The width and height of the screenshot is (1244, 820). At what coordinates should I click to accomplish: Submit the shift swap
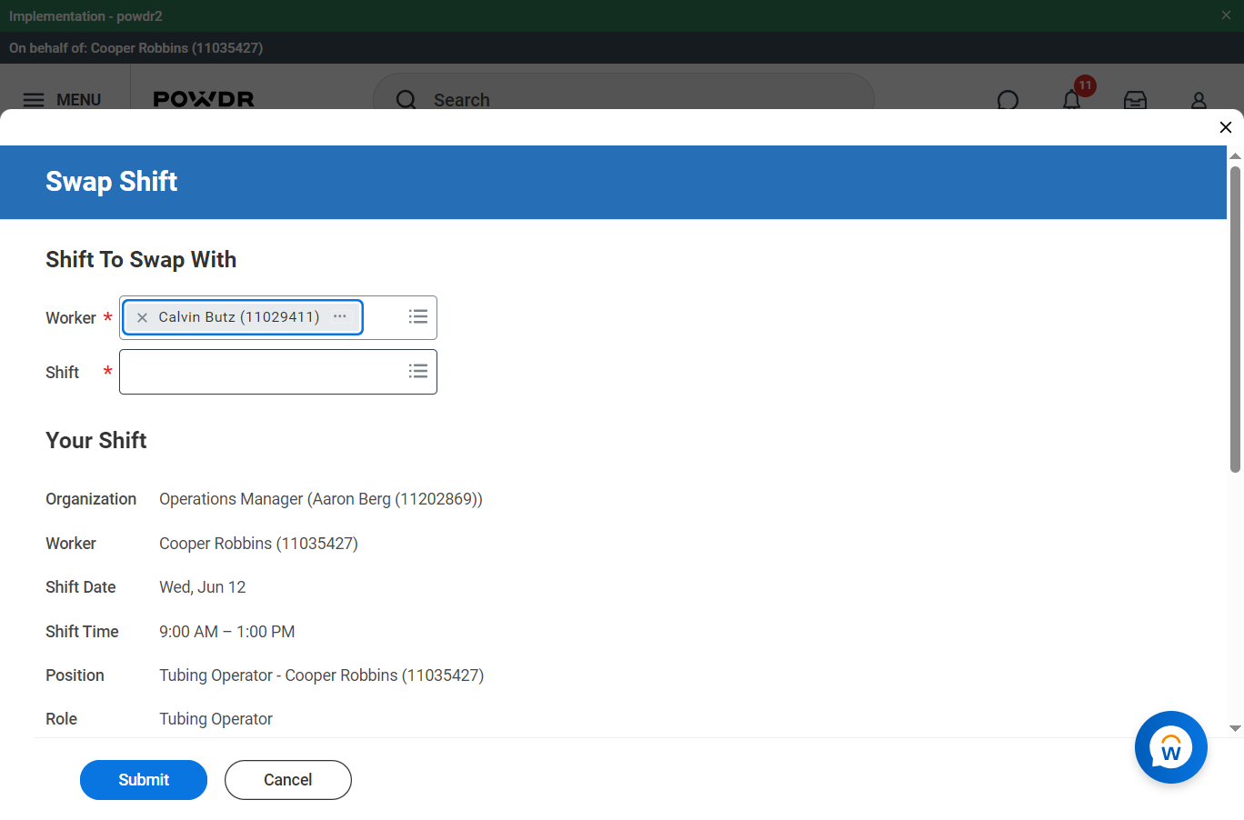tap(144, 780)
